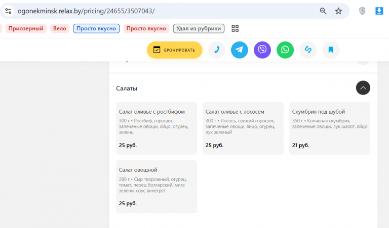Open the downloads icon in toolbar
389x228 pixels.
379,11
